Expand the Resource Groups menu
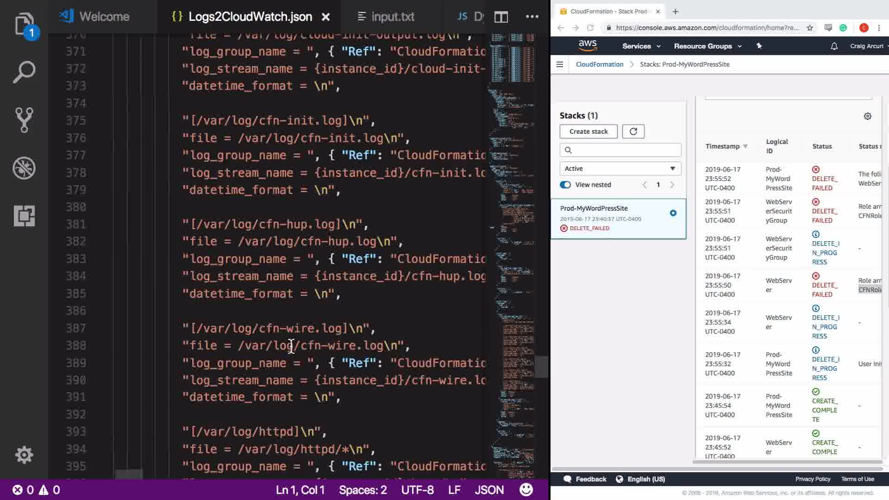Viewport: 889px width, 500px height. tap(707, 46)
